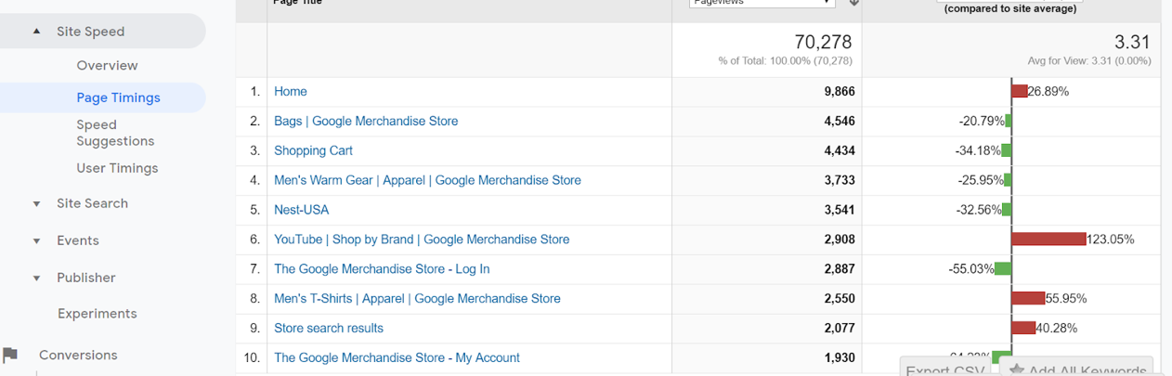Expand the Publisher section arrow

coord(36,278)
